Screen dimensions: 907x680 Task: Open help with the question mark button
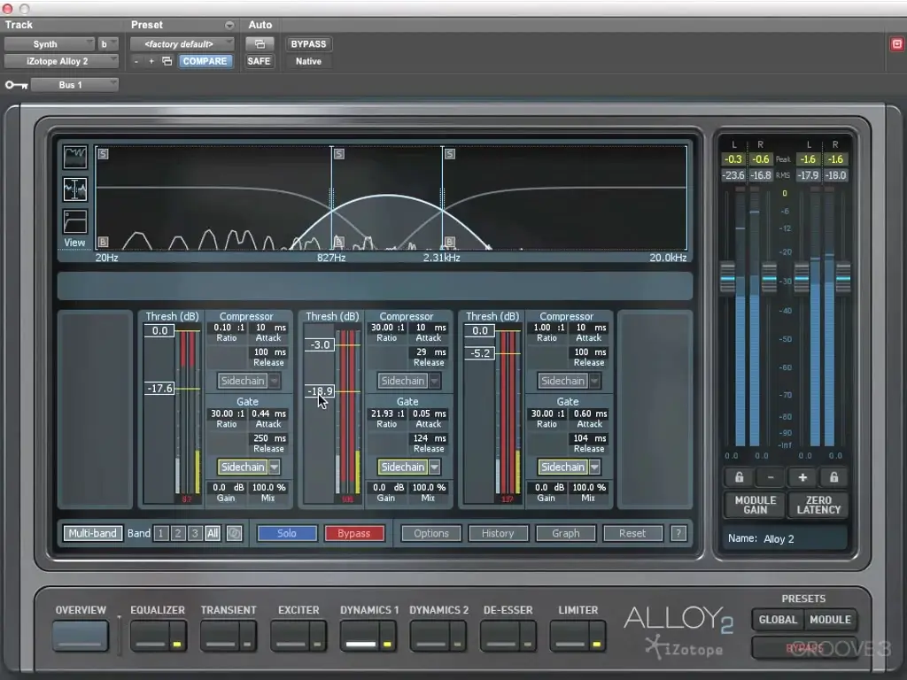point(678,533)
